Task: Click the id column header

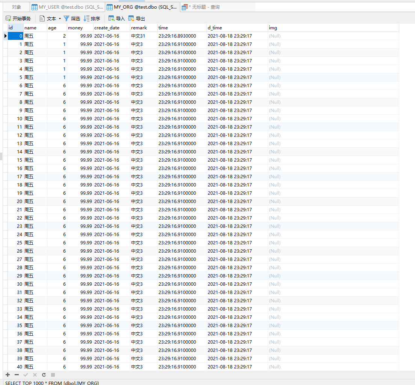Action: (15, 28)
